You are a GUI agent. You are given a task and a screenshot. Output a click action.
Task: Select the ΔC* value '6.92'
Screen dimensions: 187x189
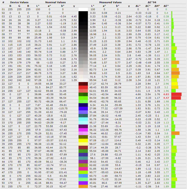(148, 112)
